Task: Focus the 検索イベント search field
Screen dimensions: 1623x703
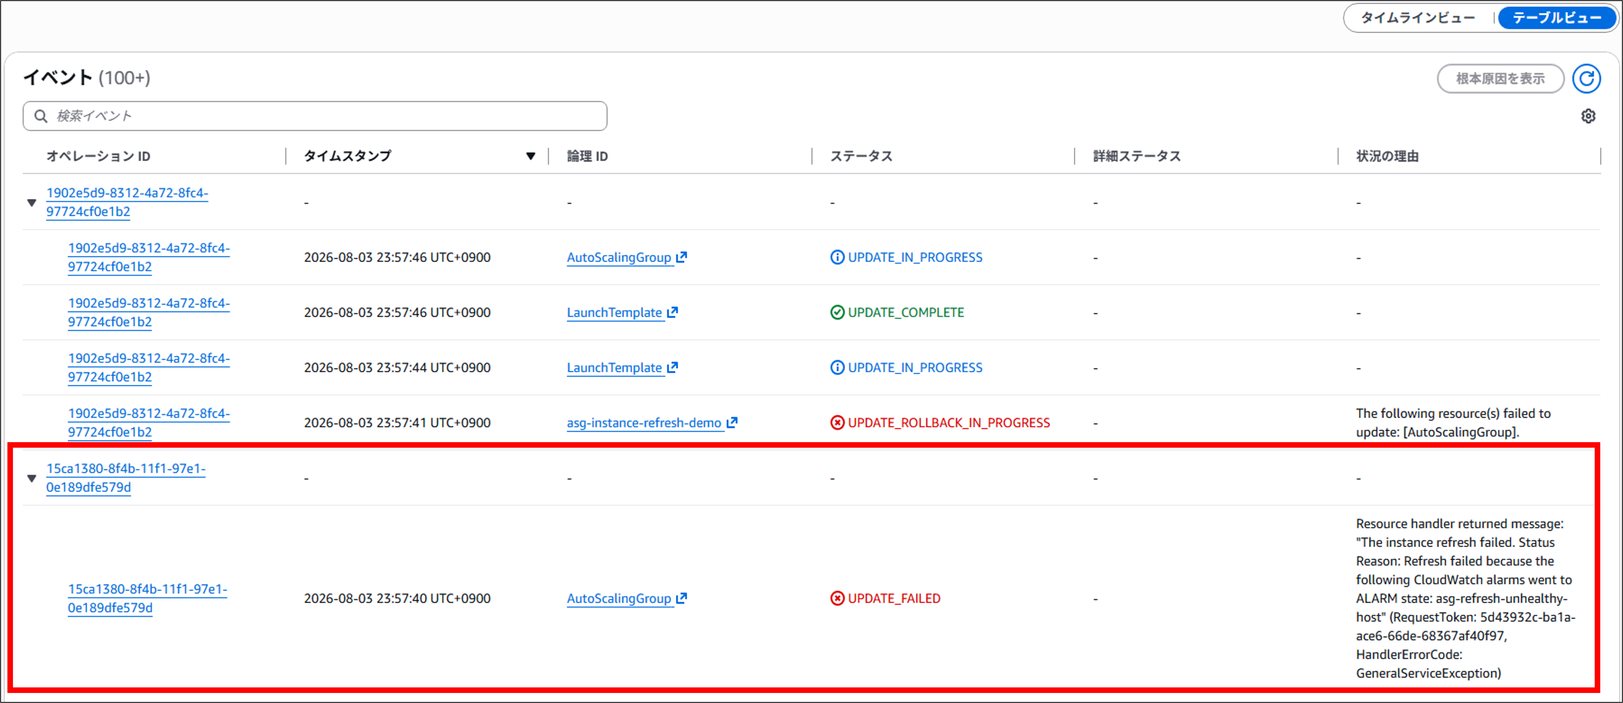Action: [315, 116]
